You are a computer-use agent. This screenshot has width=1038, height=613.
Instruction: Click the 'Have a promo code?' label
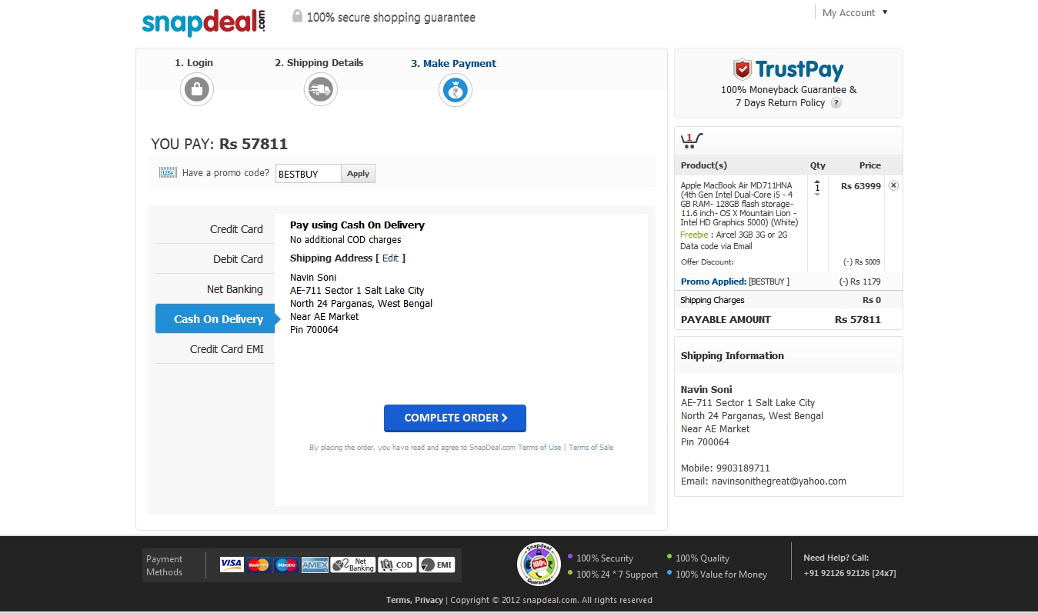pos(226,173)
